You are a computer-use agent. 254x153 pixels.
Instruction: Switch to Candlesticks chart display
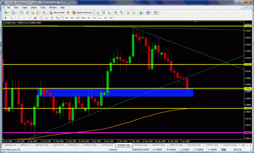point(104,13)
